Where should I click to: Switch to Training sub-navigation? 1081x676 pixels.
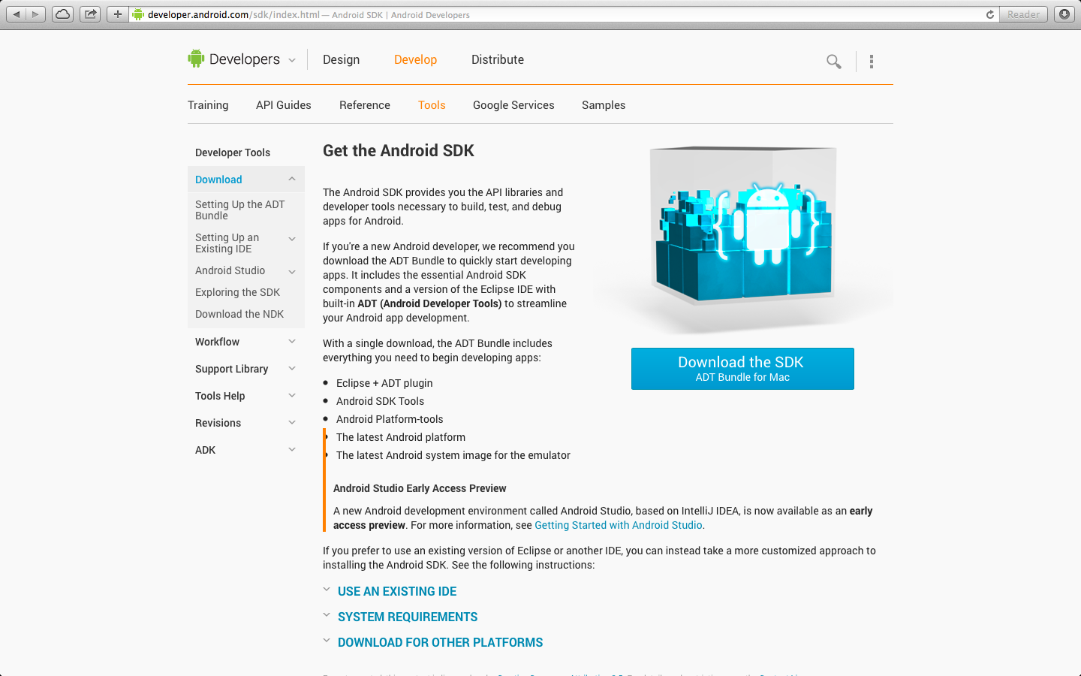pos(208,105)
